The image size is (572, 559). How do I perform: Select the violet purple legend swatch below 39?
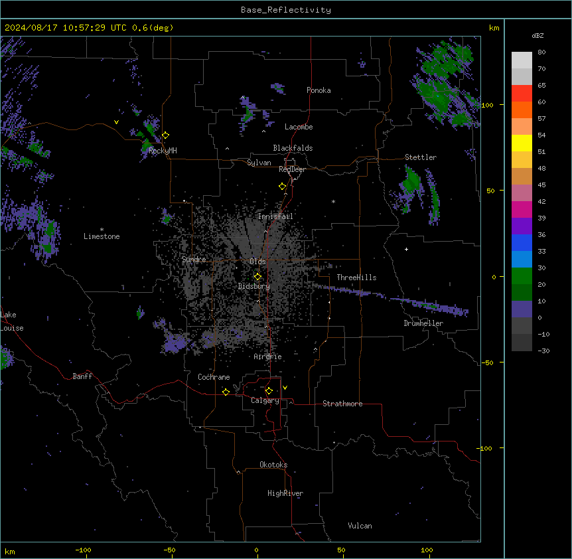click(x=522, y=226)
